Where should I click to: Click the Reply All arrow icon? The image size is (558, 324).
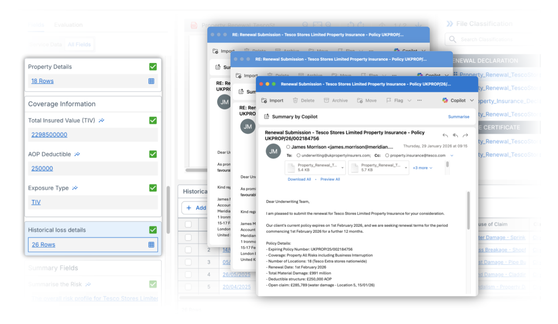(455, 135)
